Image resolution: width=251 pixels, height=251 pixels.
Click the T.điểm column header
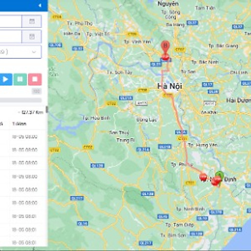19,124
